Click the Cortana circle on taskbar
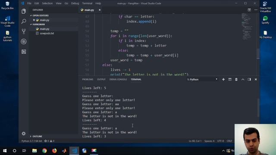Image resolution: width=276 pixels, height=155 pixels. point(14,151)
